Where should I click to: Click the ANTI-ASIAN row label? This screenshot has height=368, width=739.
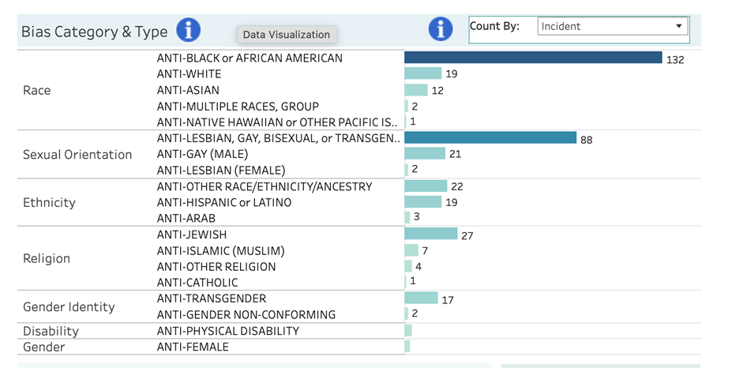click(188, 91)
